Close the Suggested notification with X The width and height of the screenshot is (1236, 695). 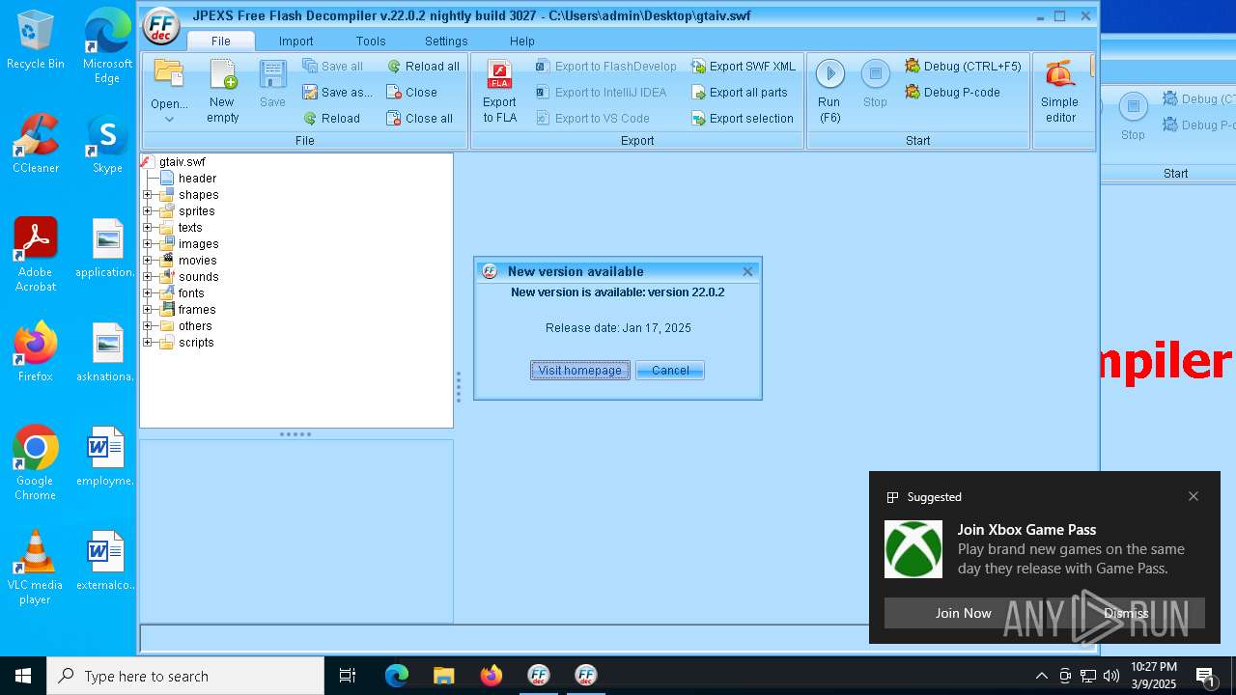(1194, 496)
